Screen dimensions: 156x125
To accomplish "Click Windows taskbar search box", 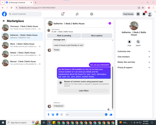I will (23, 122).
